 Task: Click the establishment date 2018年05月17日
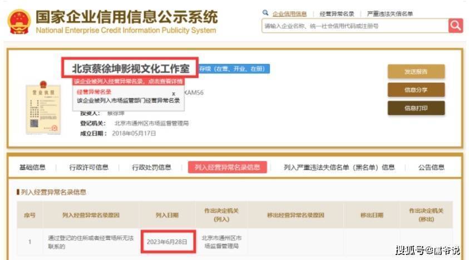click(x=134, y=133)
